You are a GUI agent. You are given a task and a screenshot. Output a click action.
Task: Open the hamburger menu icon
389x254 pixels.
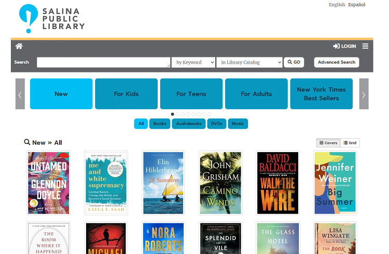[365, 46]
